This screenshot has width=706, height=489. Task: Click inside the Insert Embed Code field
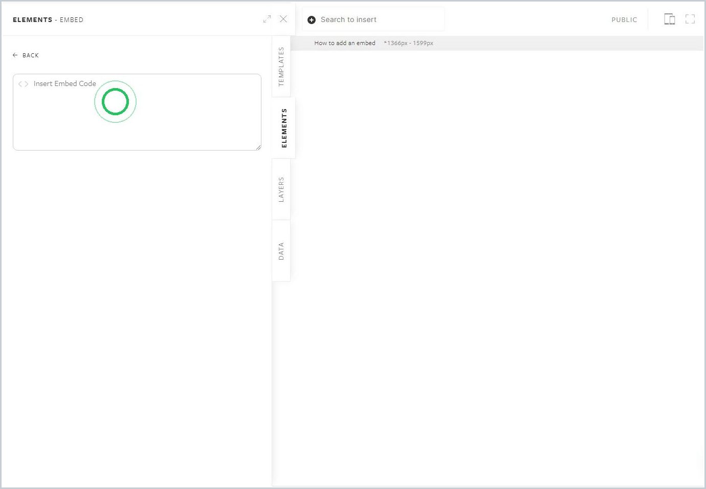(x=137, y=112)
